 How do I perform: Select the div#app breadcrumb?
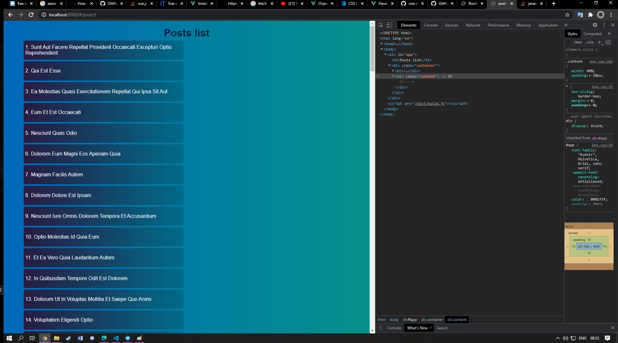[410, 319]
